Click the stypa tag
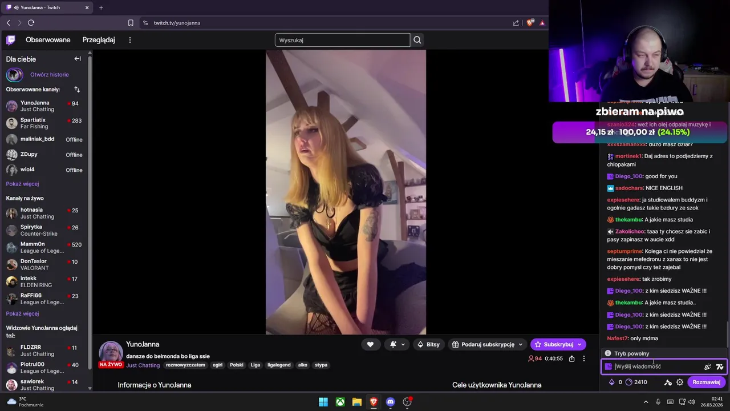The width and height of the screenshot is (730, 411). pyautogui.click(x=321, y=365)
